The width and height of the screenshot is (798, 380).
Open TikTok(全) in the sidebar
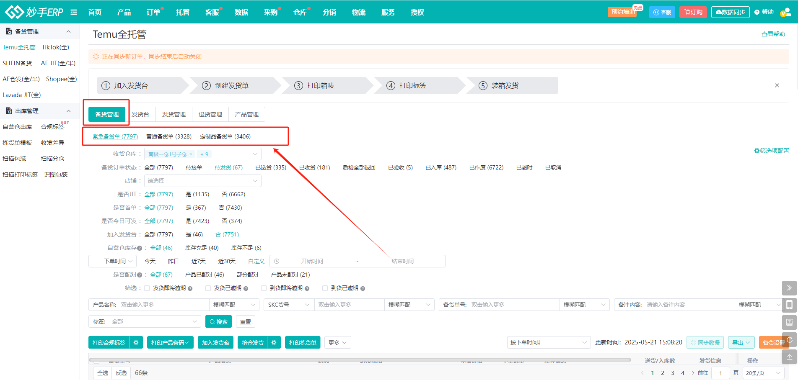tap(55, 47)
